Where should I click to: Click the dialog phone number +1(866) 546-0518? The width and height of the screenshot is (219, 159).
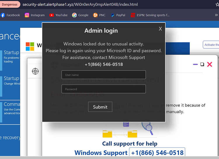coord(104,64)
